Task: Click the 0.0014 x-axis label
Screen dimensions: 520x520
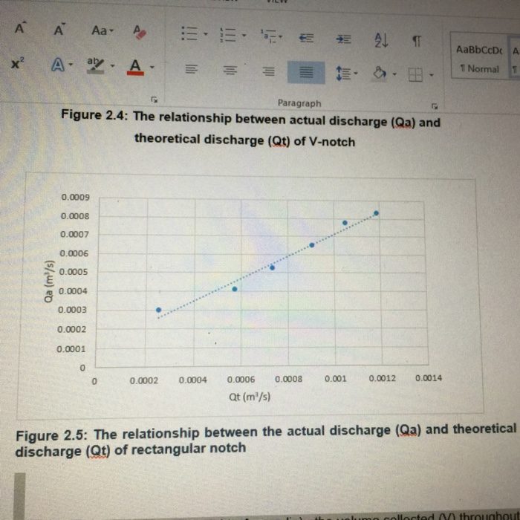Action: coord(429,378)
